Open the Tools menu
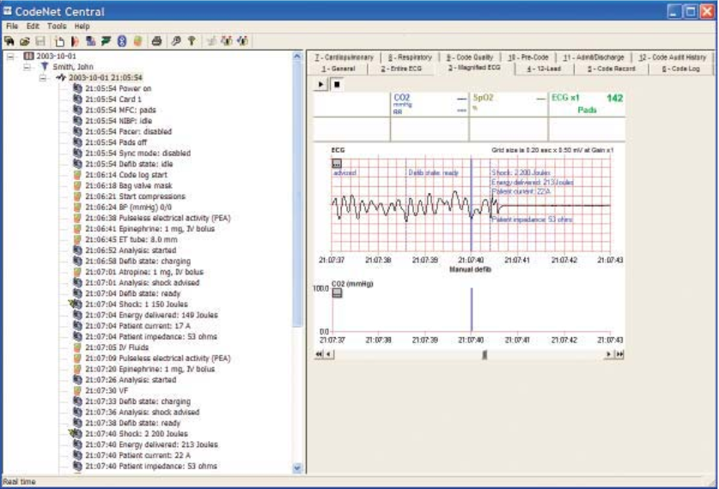Viewport: 719px width, 489px height. (57, 26)
